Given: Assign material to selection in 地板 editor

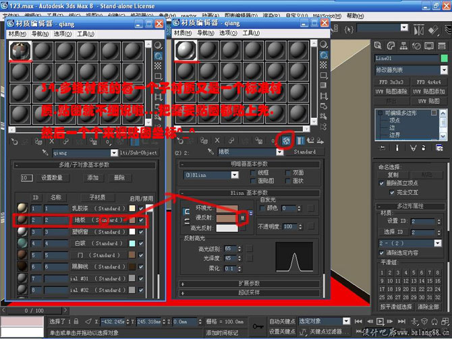Looking at the screenshot, I should [x=204, y=141].
